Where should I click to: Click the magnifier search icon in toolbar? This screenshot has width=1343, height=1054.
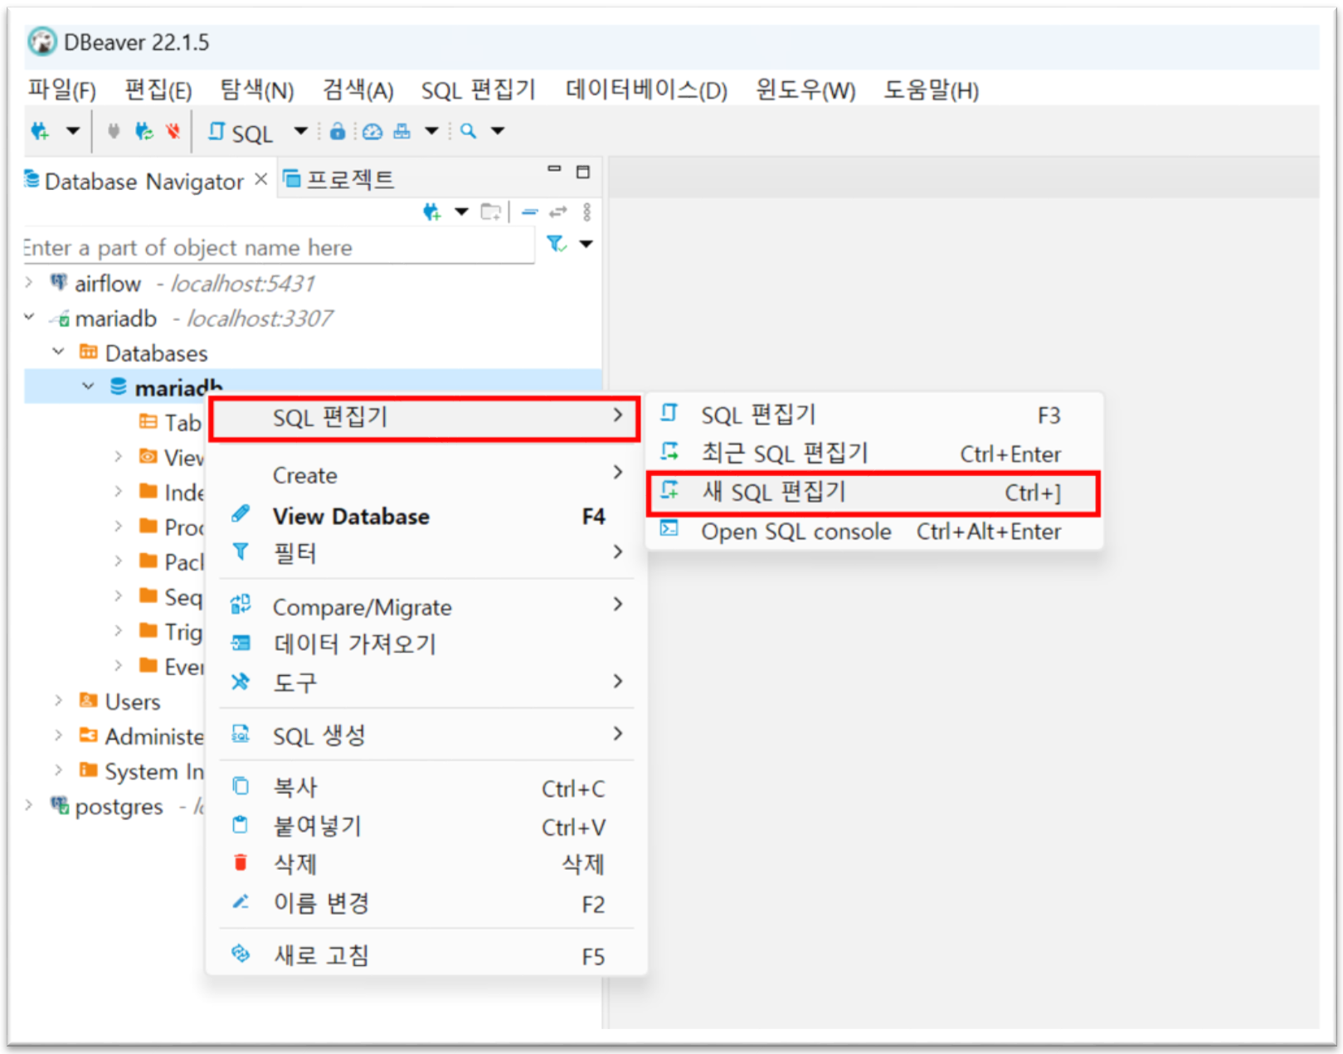pos(469,130)
